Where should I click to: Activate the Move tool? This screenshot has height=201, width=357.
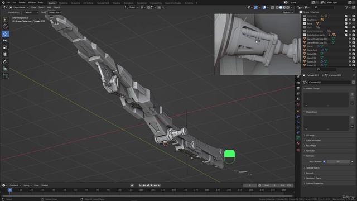(x=5, y=34)
